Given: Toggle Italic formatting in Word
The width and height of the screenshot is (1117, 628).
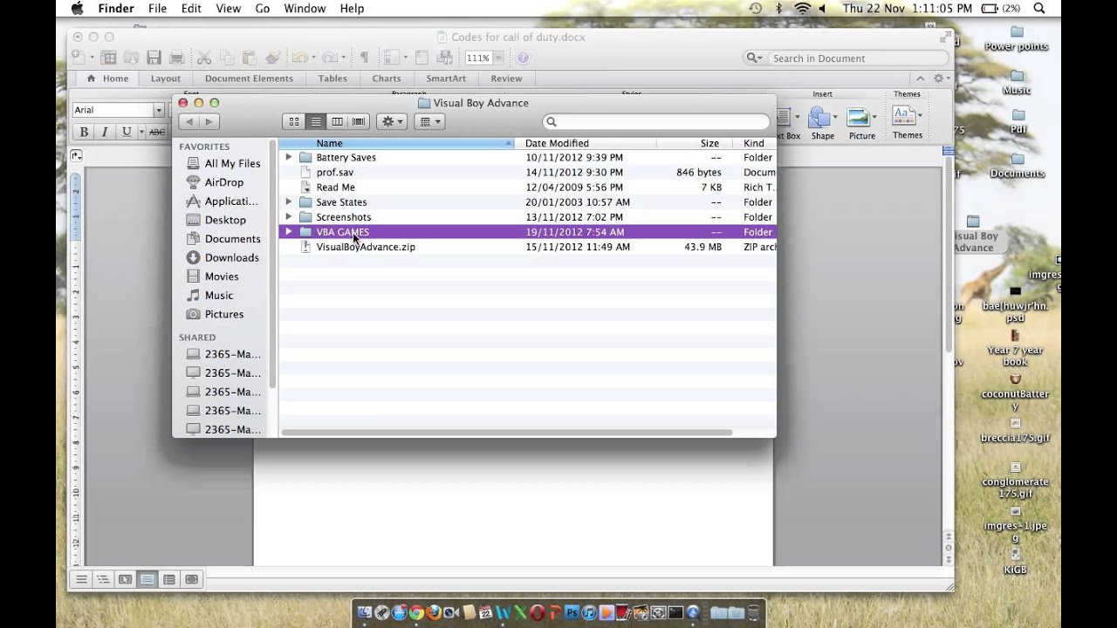Looking at the screenshot, I should [x=105, y=132].
